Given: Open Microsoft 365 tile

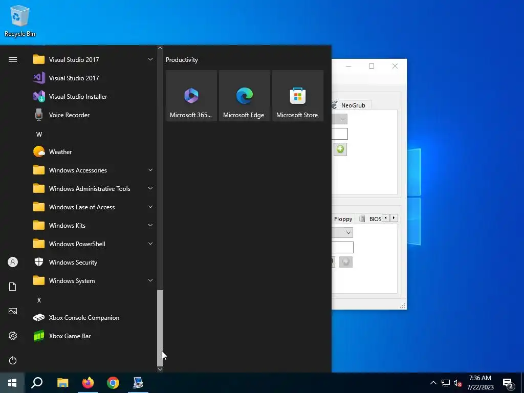Looking at the screenshot, I should coord(191,96).
